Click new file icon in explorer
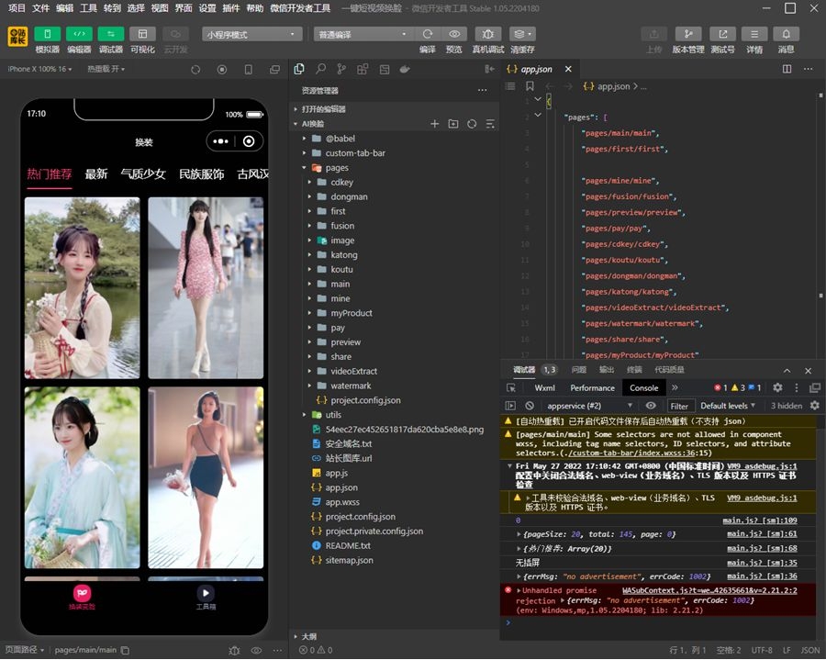The height and width of the screenshot is (660, 826). (435, 124)
